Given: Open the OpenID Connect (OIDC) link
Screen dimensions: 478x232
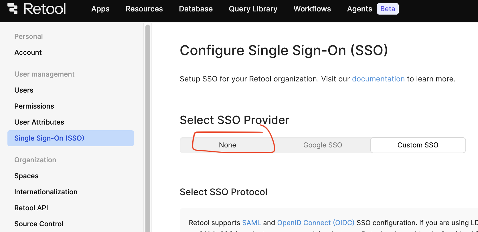Looking at the screenshot, I should (x=316, y=223).
